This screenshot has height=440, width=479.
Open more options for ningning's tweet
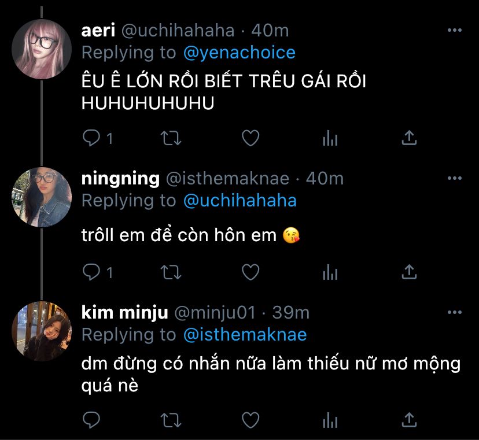coord(455,179)
